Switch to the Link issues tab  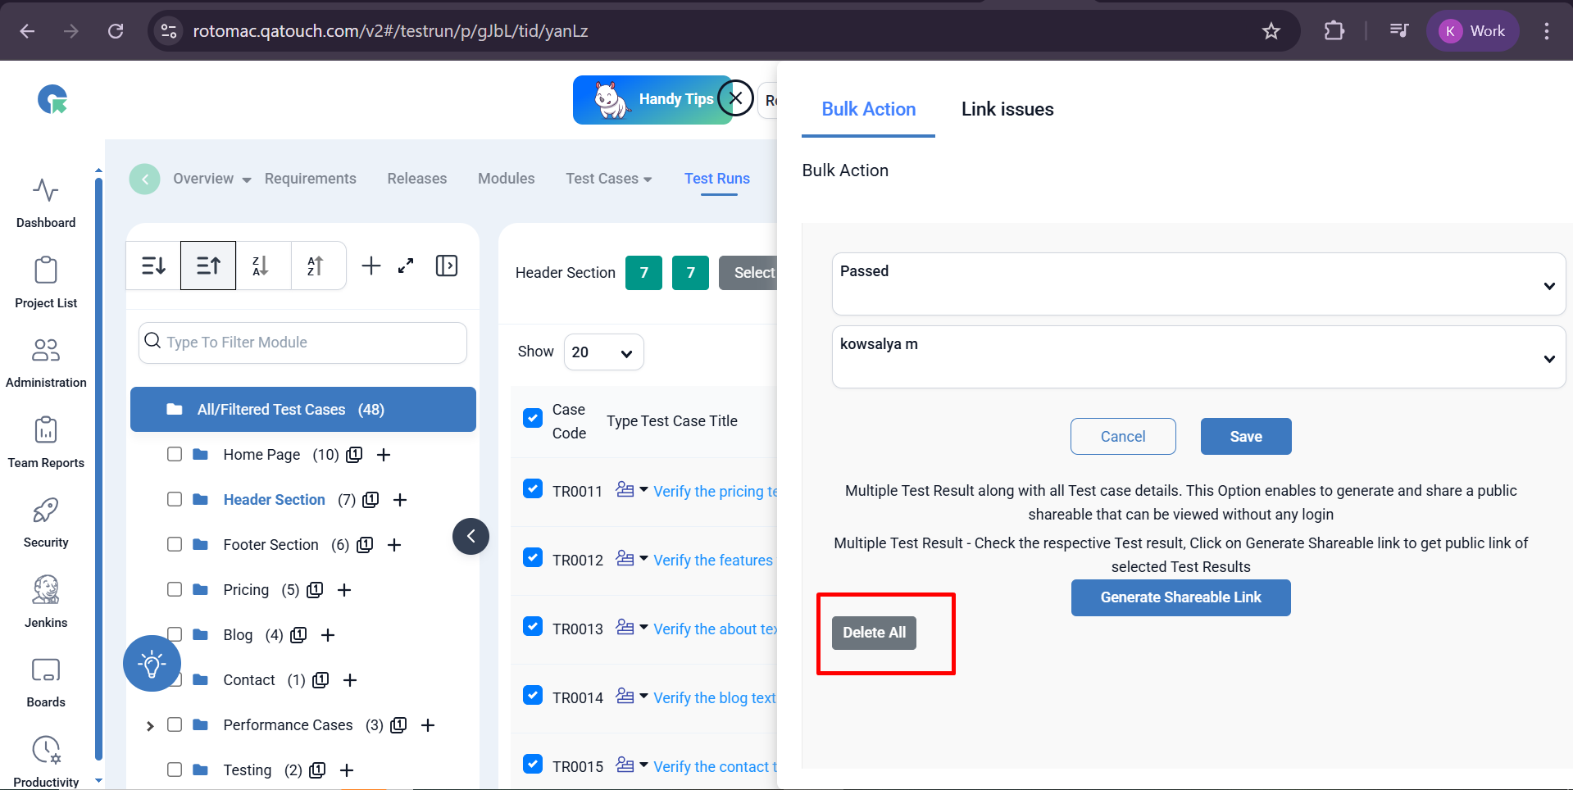point(1007,109)
